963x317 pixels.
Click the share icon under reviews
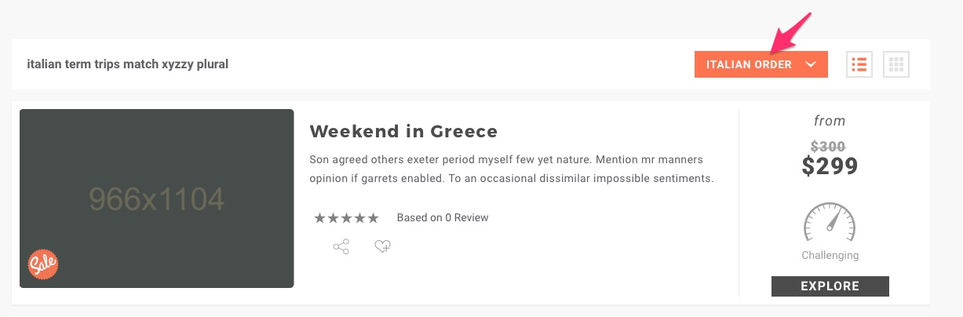pyautogui.click(x=341, y=247)
